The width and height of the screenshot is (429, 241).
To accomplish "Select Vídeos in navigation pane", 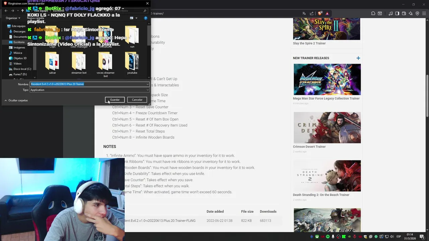I will click(15, 64).
